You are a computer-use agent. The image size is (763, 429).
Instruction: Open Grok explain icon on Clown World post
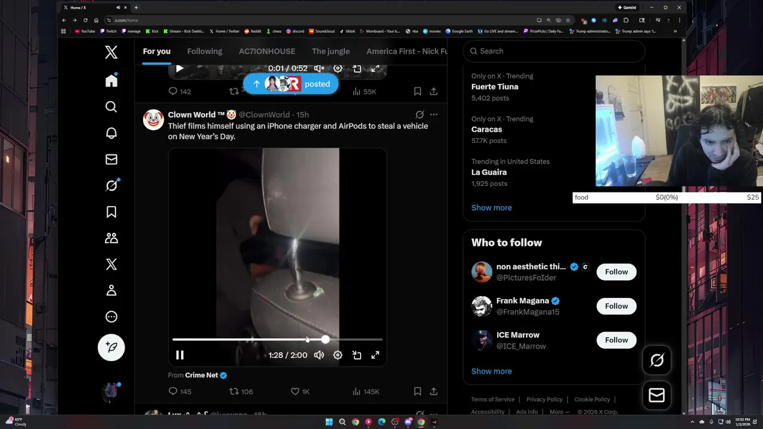(420, 114)
